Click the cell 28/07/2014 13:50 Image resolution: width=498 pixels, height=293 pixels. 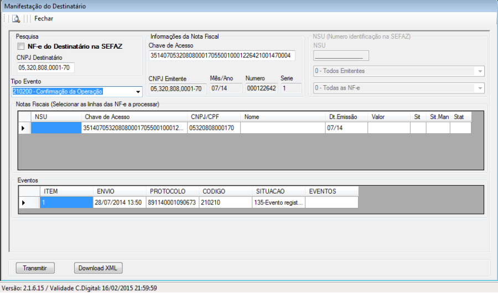pos(120,202)
